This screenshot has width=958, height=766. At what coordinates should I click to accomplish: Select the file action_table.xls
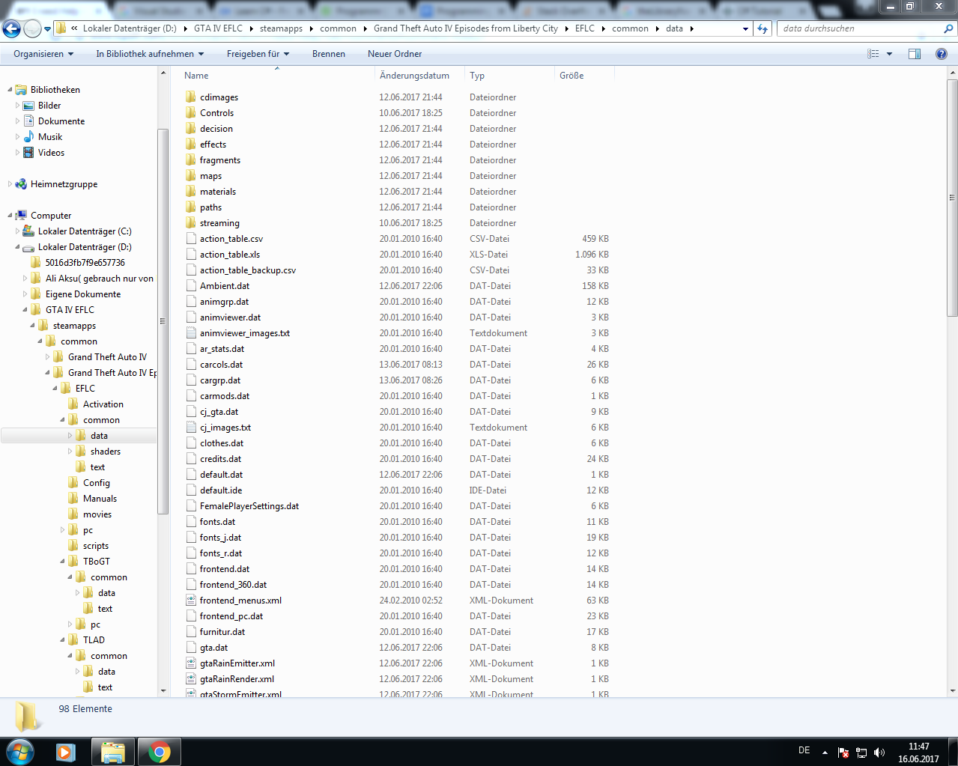pos(230,254)
